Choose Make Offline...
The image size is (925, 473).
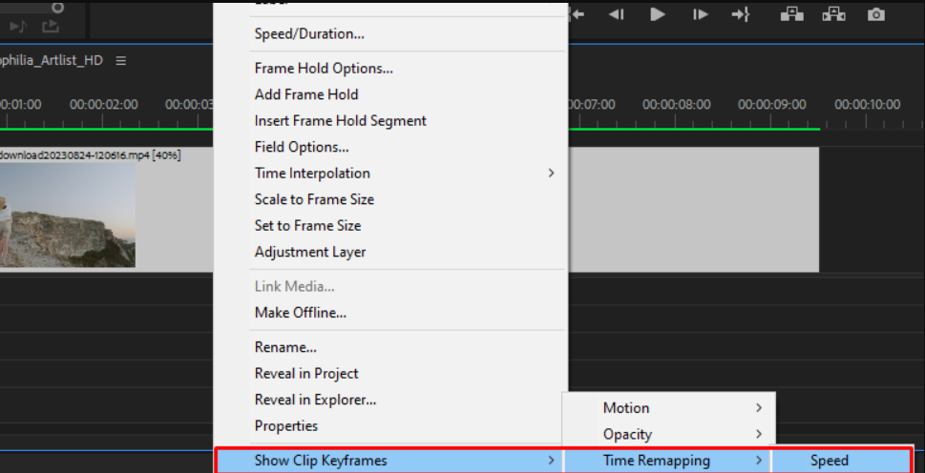[x=389, y=313]
